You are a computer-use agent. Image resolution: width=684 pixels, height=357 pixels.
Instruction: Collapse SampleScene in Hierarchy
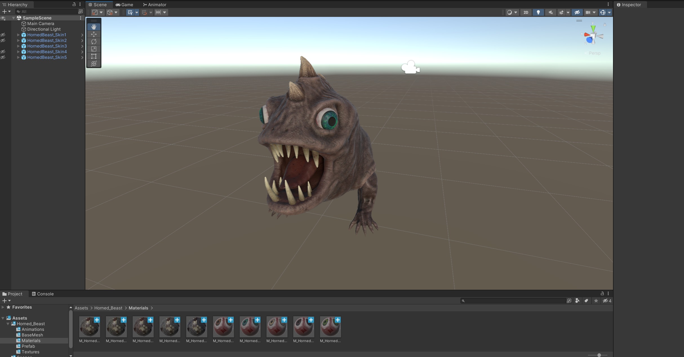(x=14, y=18)
